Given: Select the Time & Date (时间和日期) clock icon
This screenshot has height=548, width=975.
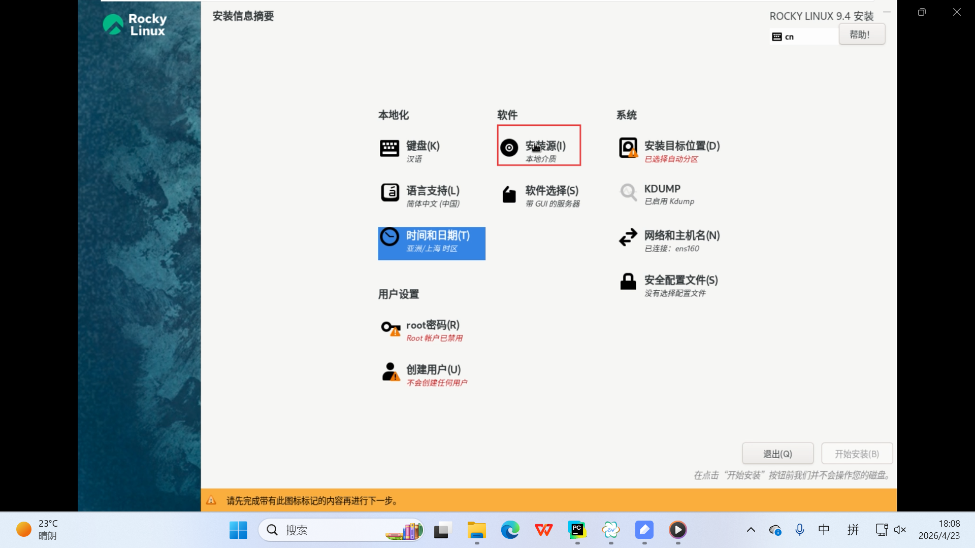Looking at the screenshot, I should (390, 237).
